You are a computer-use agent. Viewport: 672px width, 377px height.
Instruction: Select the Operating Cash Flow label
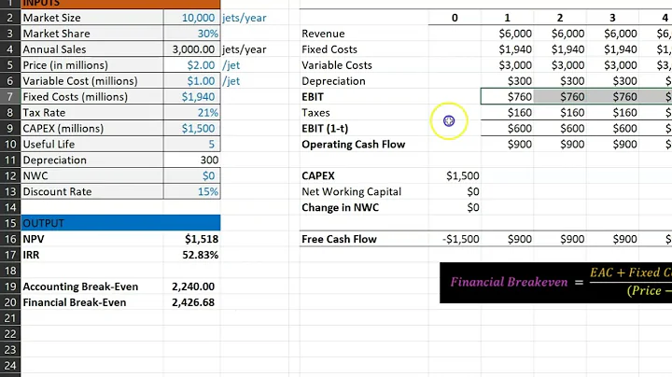tap(353, 145)
